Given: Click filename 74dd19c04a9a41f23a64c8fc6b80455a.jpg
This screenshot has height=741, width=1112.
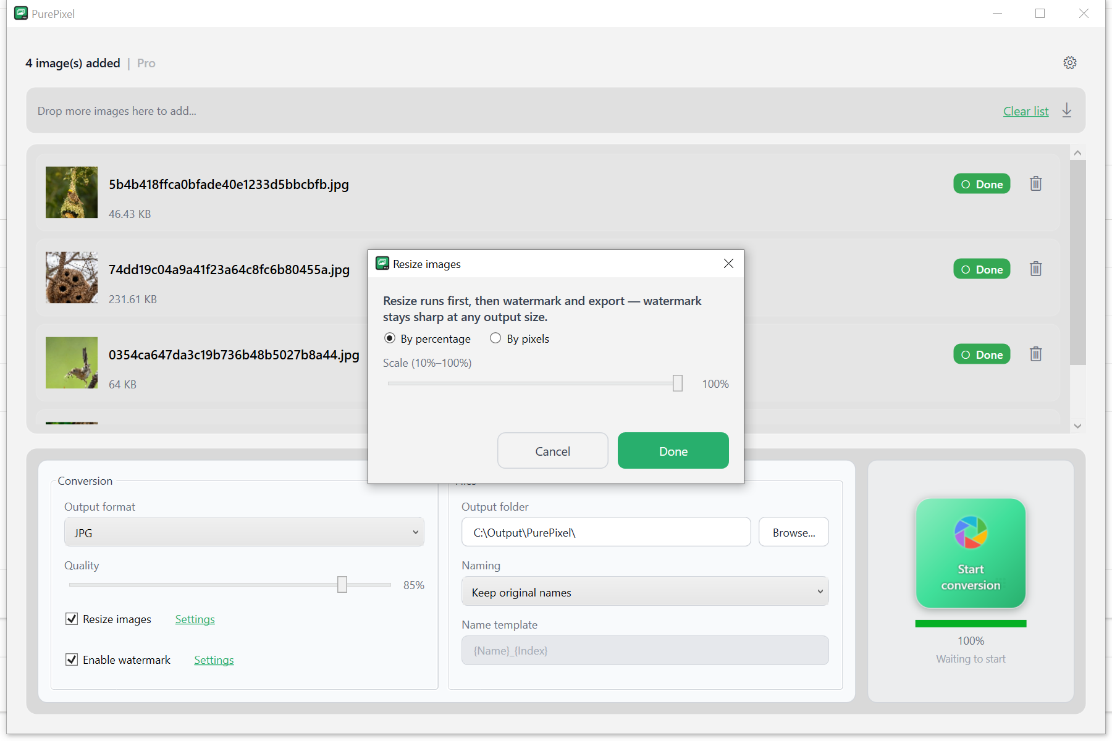Looking at the screenshot, I should point(229,269).
